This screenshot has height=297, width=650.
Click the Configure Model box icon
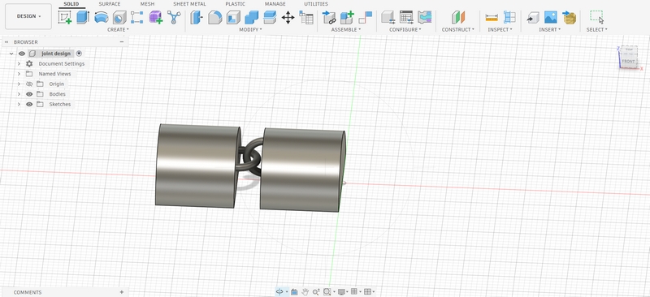(x=388, y=17)
